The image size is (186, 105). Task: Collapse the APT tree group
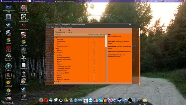pos(55,37)
